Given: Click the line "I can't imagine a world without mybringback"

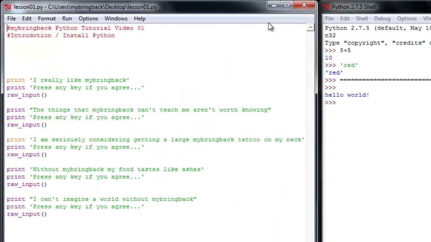Looking at the screenshot, I should click(102, 199).
